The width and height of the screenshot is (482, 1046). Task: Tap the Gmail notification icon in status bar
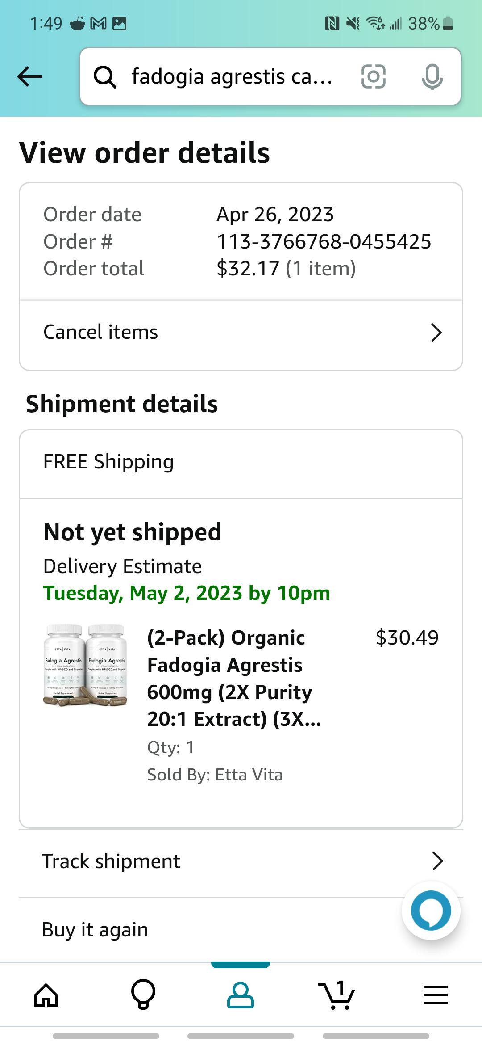coord(98,23)
